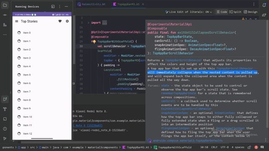Screen dimensions: 269x151
Task: Hide the Running Devices panel
Action: click(x=66, y=7)
